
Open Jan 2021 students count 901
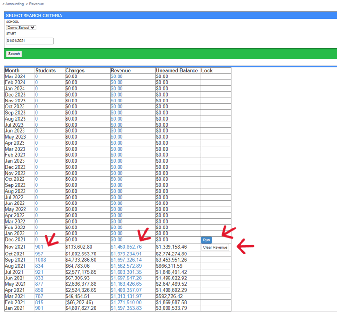[x=39, y=308]
